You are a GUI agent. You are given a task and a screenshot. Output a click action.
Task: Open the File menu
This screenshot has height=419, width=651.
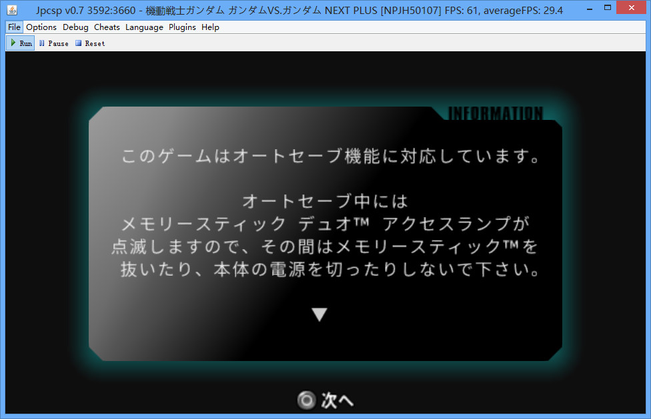coord(15,27)
